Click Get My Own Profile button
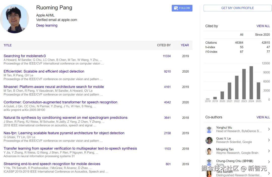Viewport: 272px width, 177px height. pos(237,8)
